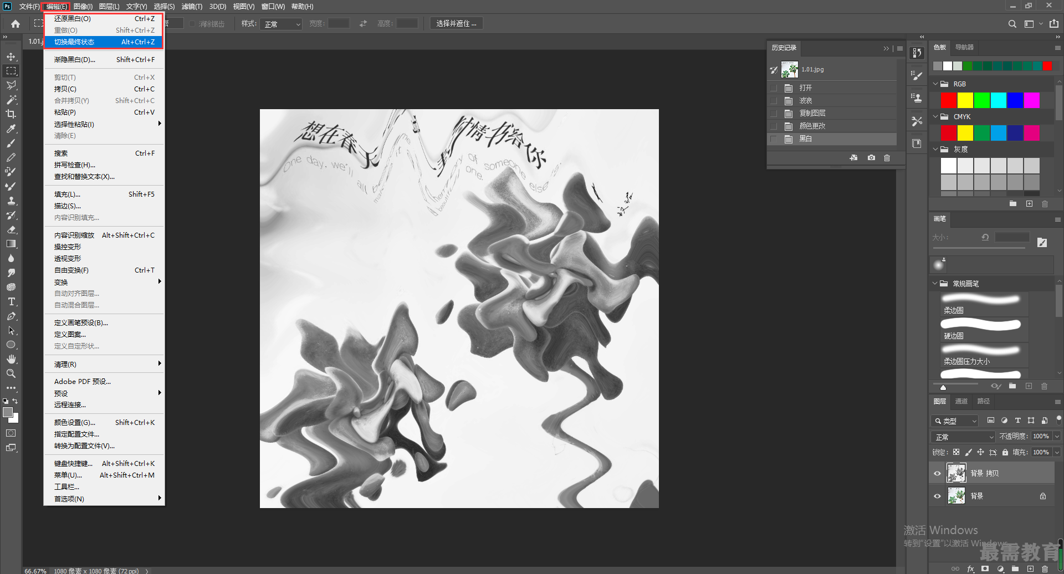This screenshot has width=1064, height=574.
Task: Select the Crop tool
Action: tap(11, 114)
